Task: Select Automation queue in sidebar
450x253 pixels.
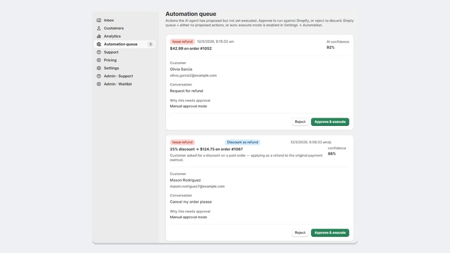Action: (124, 44)
